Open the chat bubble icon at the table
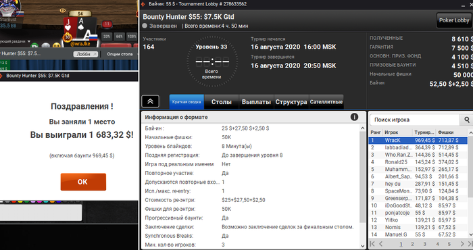 (45, 45)
